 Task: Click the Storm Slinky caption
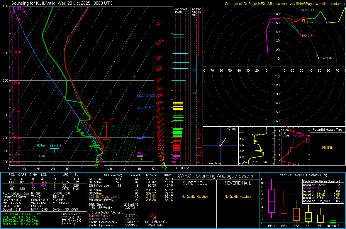[213, 163]
